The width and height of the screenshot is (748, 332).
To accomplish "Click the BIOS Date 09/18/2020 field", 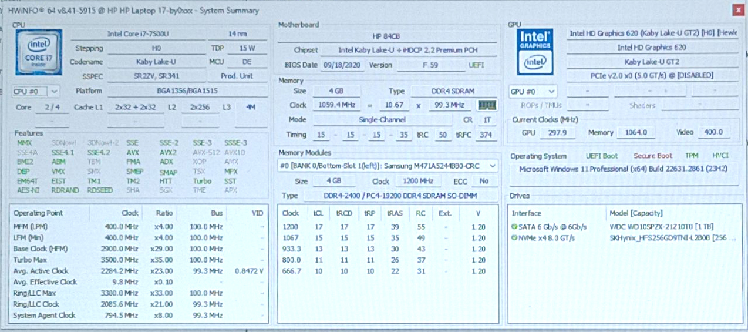I will click(342, 65).
